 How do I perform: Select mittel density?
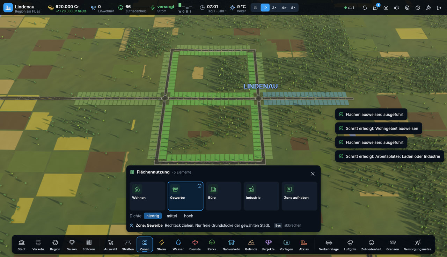172,216
